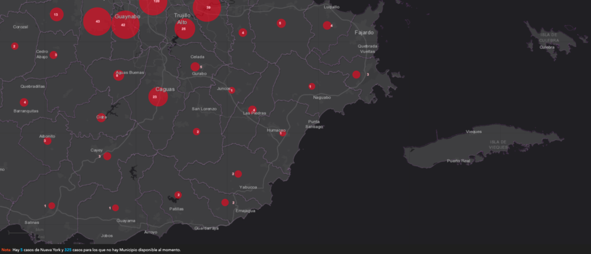Image resolution: width=591 pixels, height=254 pixels.
Task: Click the 325 cases number in note
Action: [x=68, y=250]
